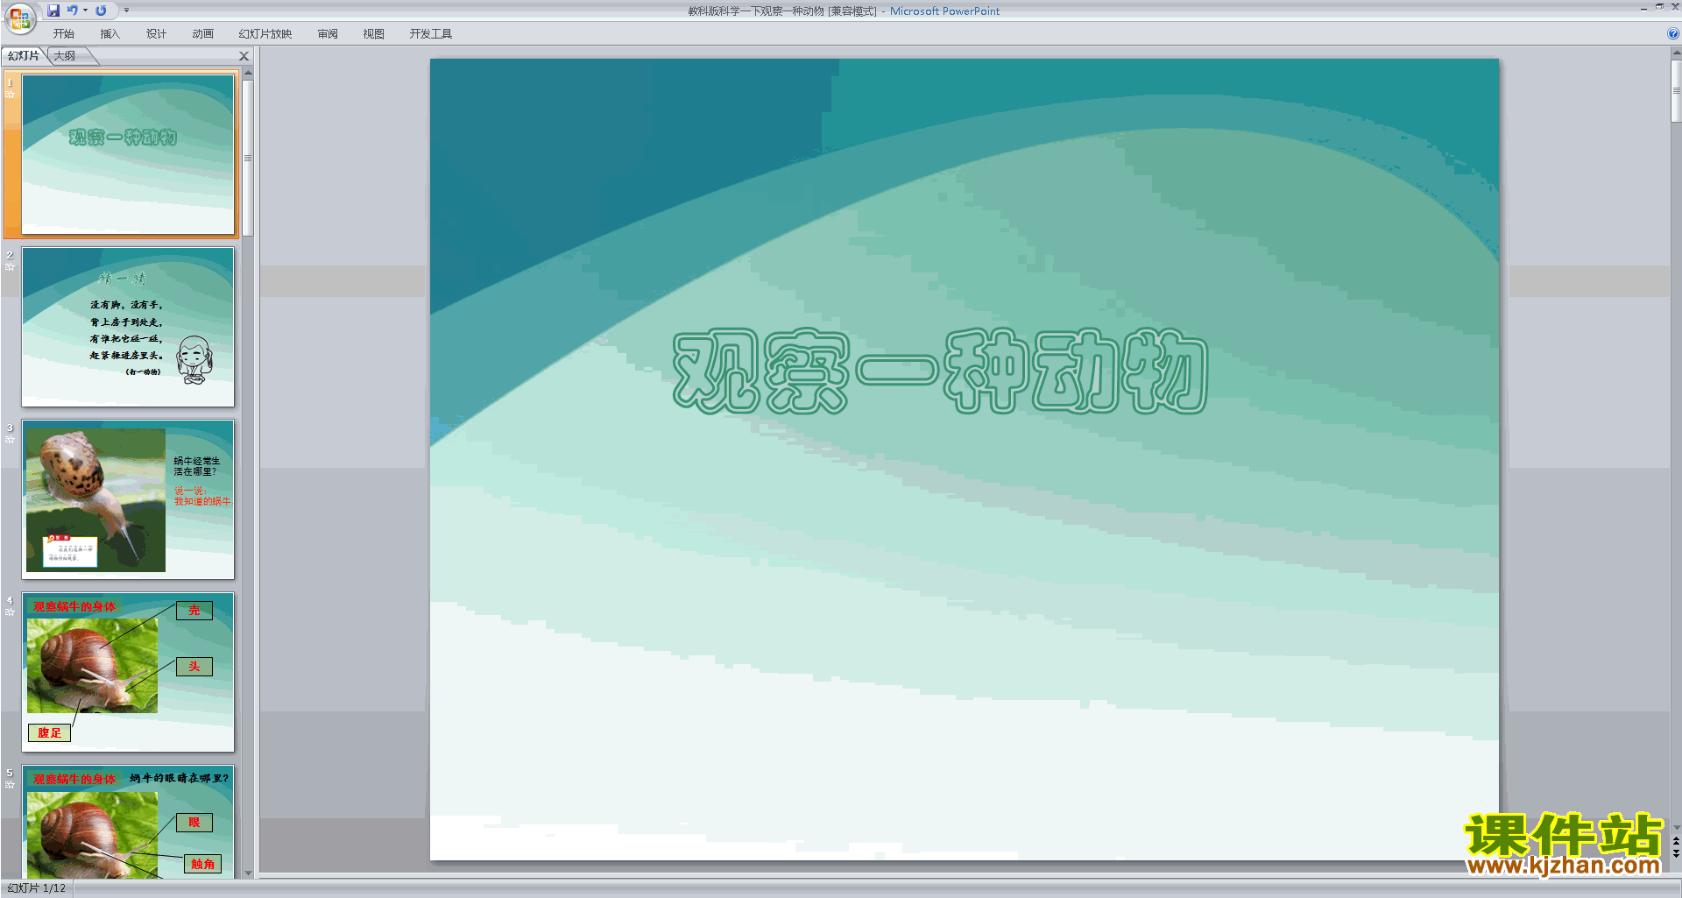This screenshot has width=1682, height=898.
Task: Select slide 2 riddle thumbnail
Action: point(128,327)
